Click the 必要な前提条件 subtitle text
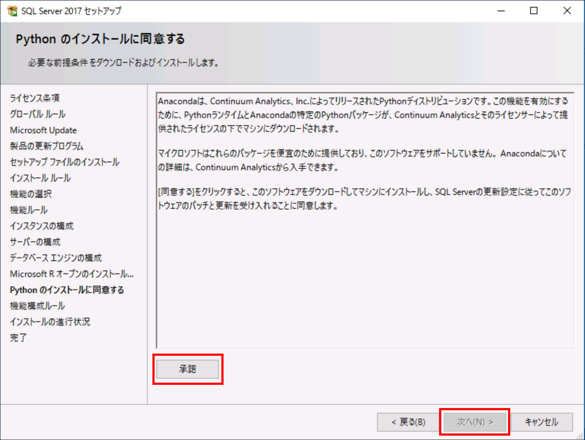 pos(123,63)
